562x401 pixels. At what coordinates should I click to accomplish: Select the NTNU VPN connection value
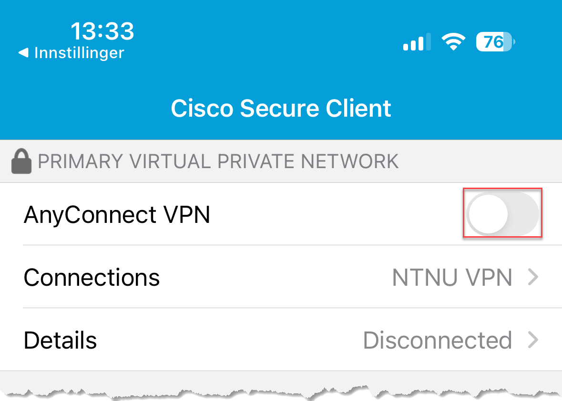tap(452, 278)
